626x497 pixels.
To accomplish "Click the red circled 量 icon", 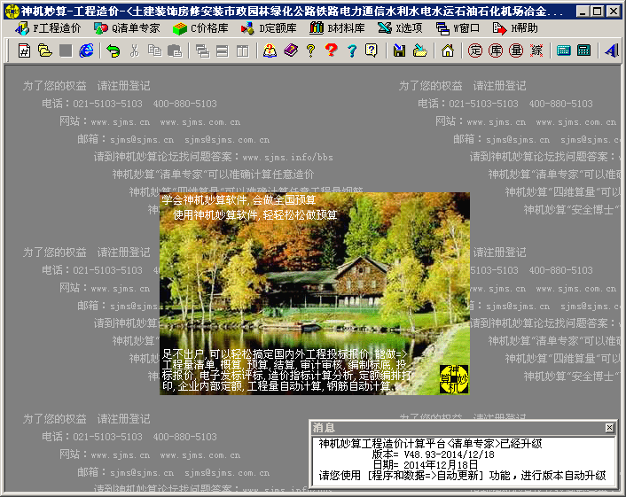I will click(x=516, y=50).
